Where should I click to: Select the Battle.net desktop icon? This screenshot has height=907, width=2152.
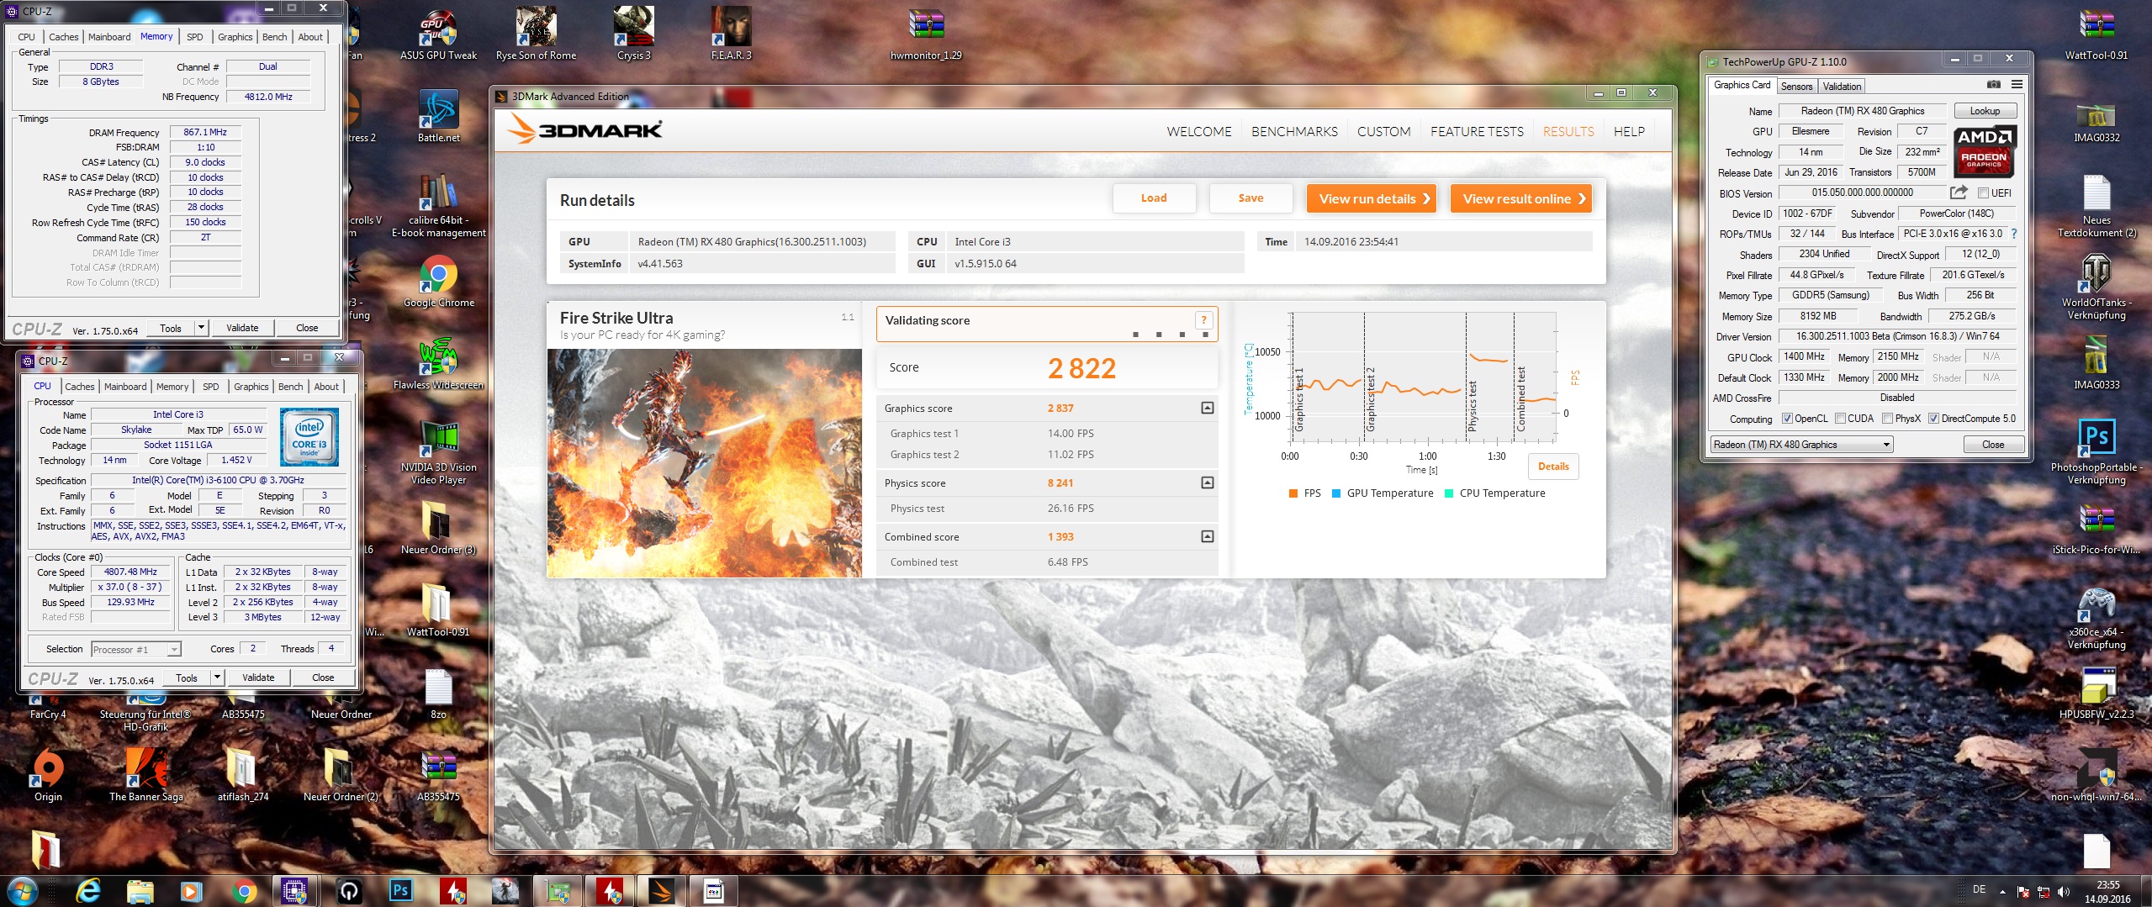[x=438, y=117]
